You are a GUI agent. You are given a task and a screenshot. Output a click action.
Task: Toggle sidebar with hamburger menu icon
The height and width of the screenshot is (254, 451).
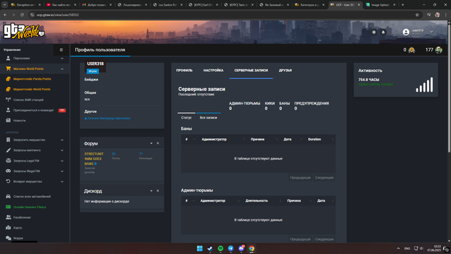pos(61,50)
